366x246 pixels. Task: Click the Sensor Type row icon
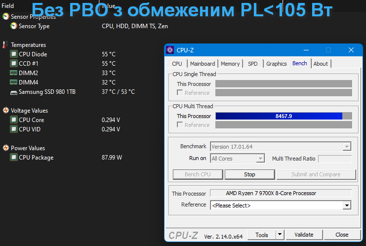[14, 26]
